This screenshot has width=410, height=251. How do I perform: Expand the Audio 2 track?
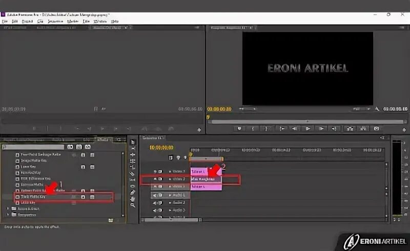[170, 203]
